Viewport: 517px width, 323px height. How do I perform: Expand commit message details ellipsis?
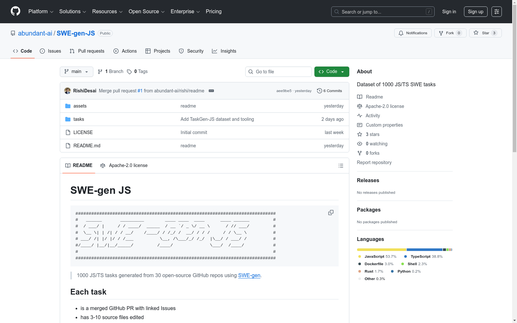tap(211, 91)
